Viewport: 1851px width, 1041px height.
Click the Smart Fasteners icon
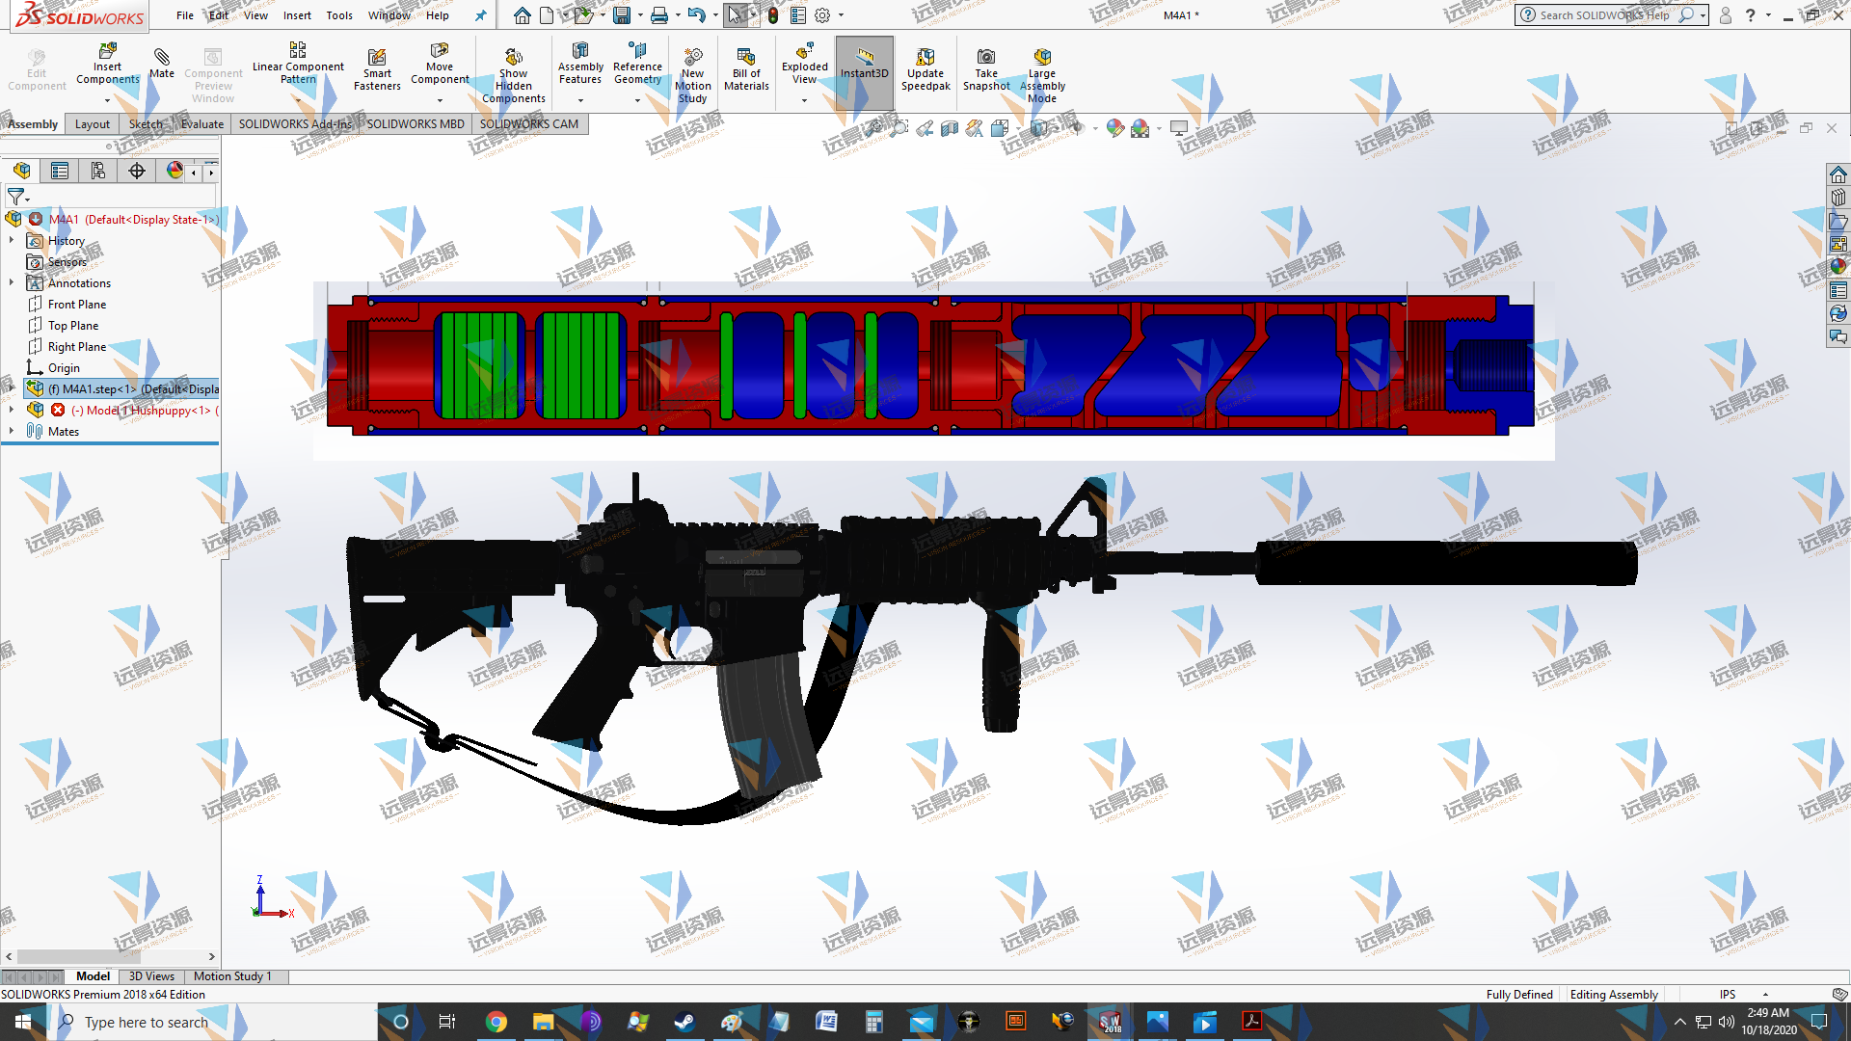click(x=377, y=58)
